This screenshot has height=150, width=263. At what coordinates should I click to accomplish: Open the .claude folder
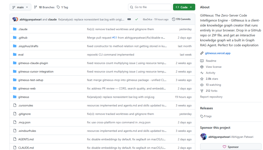23,29
